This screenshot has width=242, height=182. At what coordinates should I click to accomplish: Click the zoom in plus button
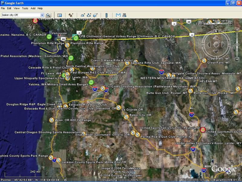pos(237,30)
